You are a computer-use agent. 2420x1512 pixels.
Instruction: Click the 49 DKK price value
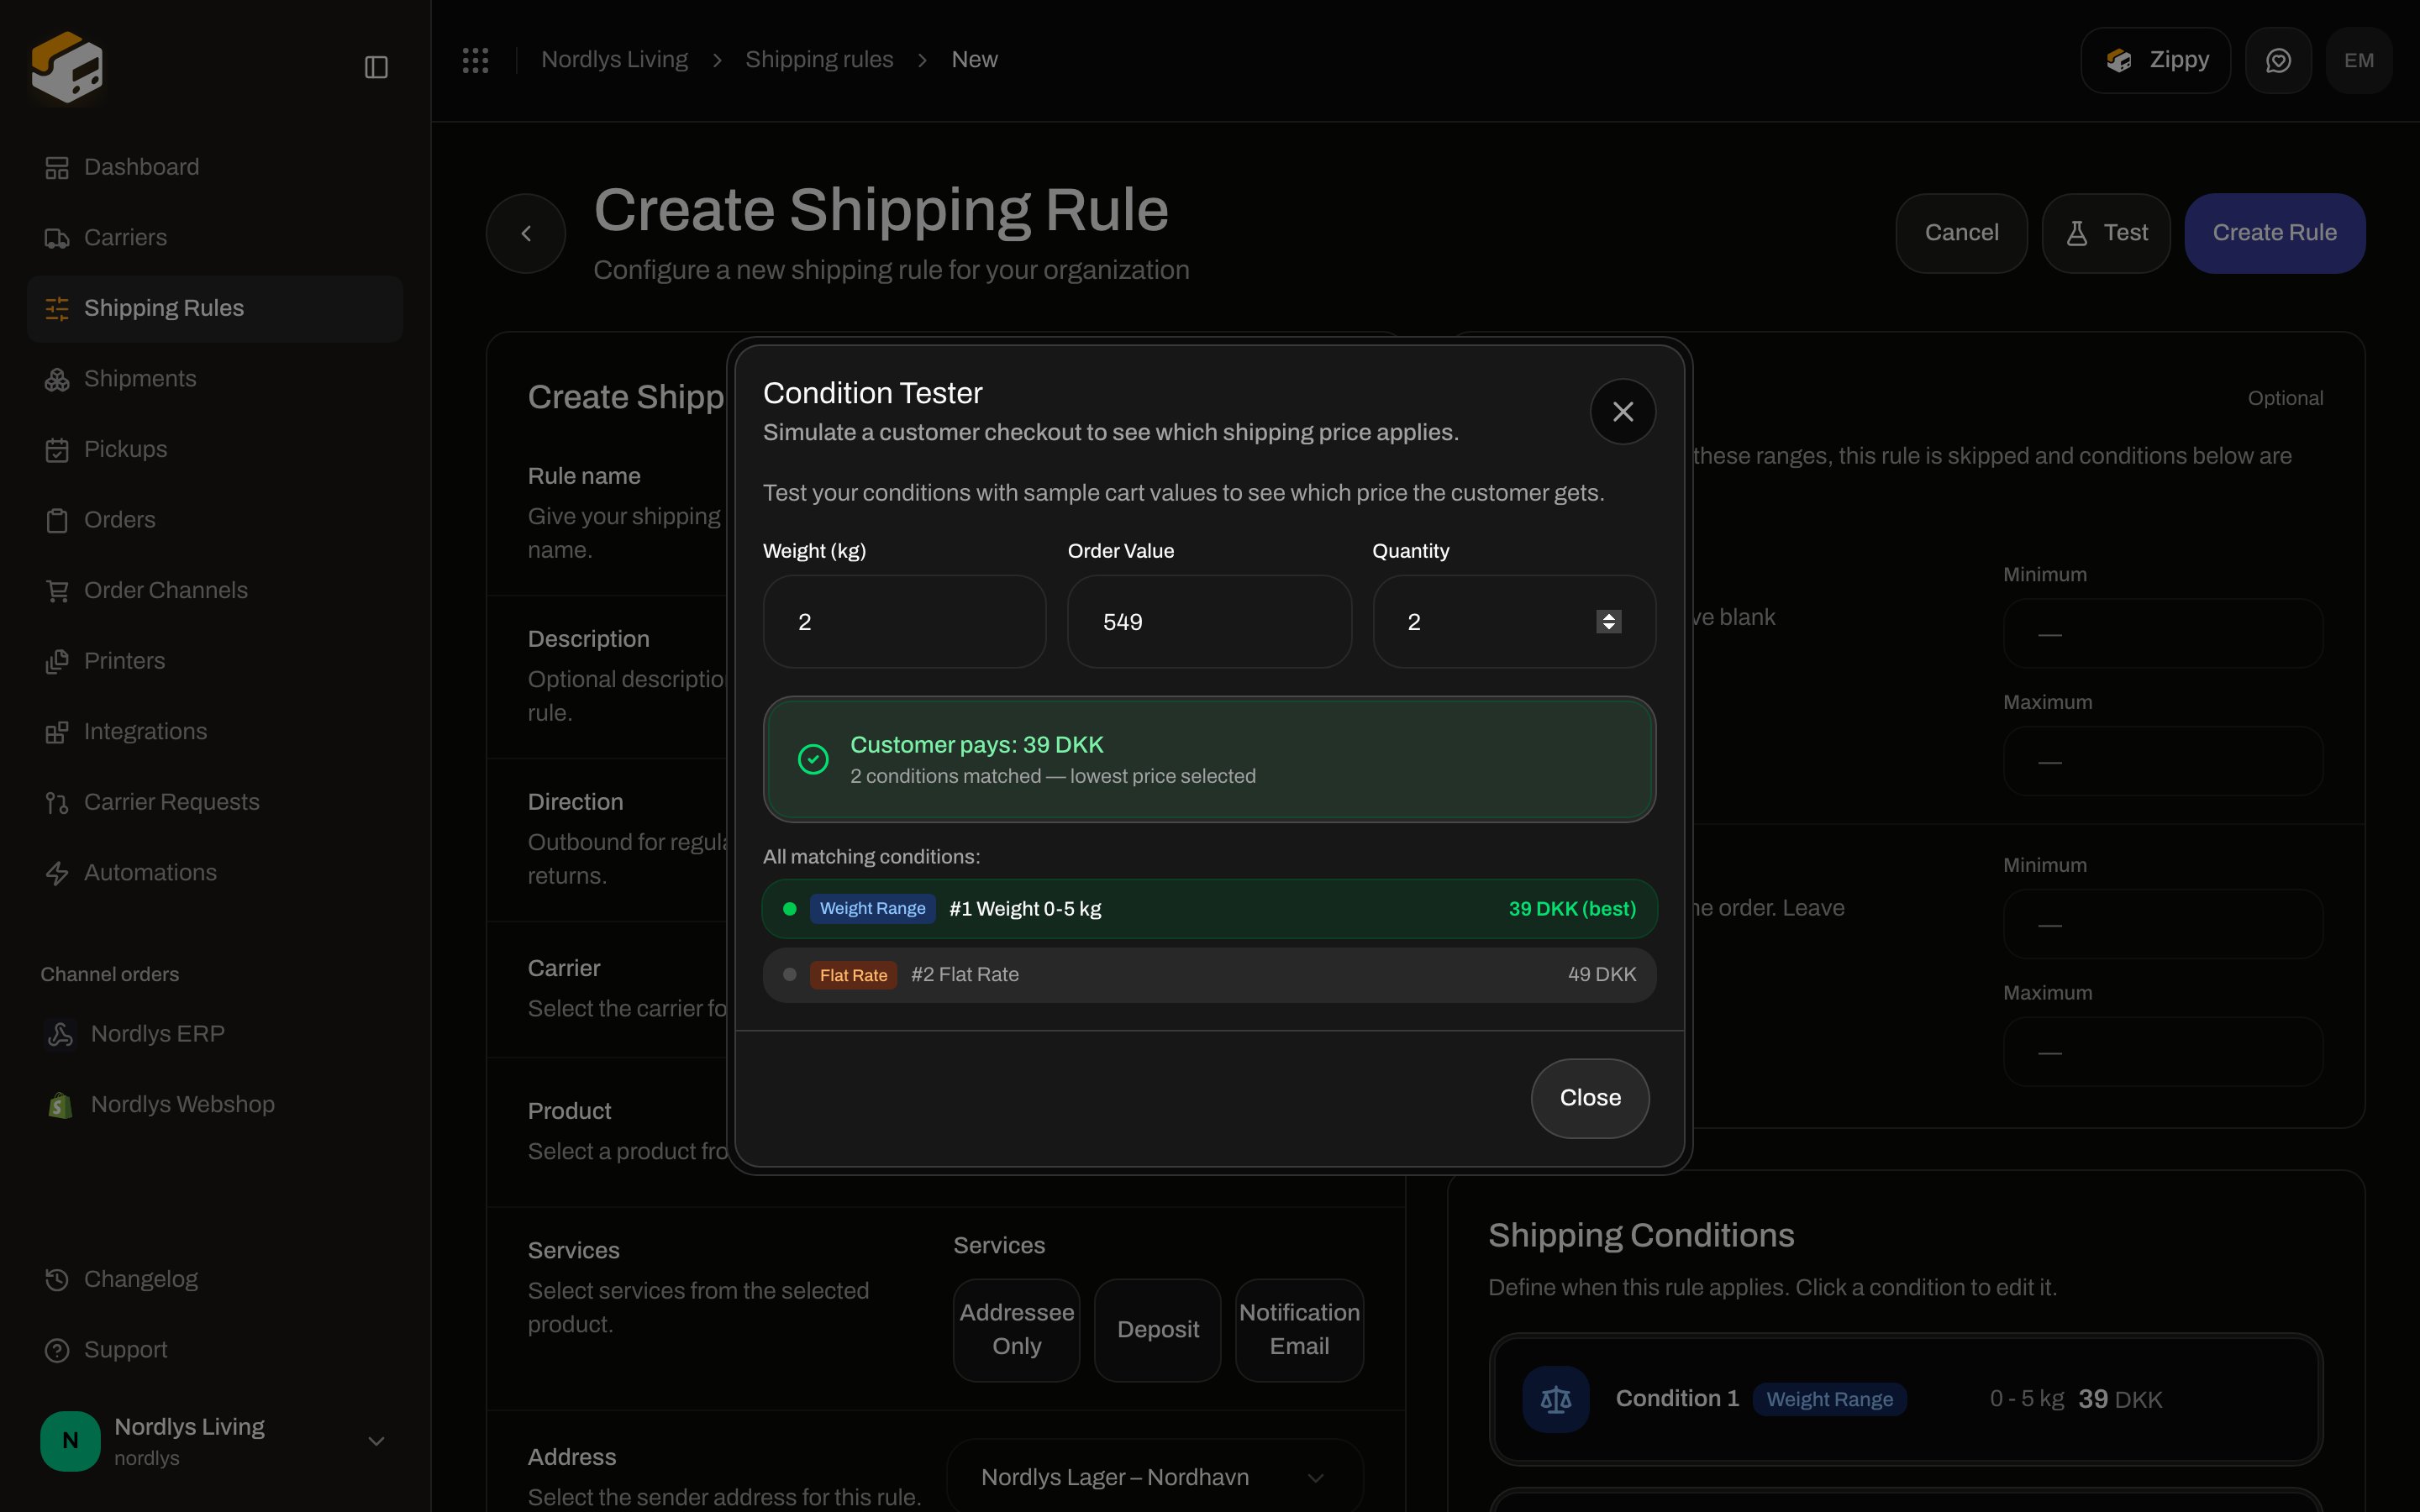(1601, 975)
